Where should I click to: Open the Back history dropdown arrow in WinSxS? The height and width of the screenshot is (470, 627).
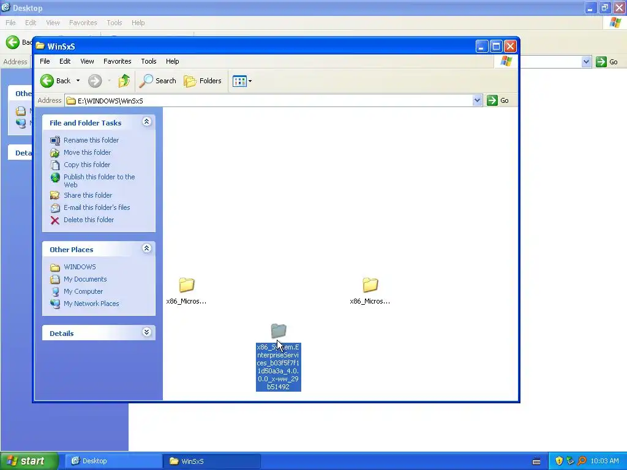(78, 81)
